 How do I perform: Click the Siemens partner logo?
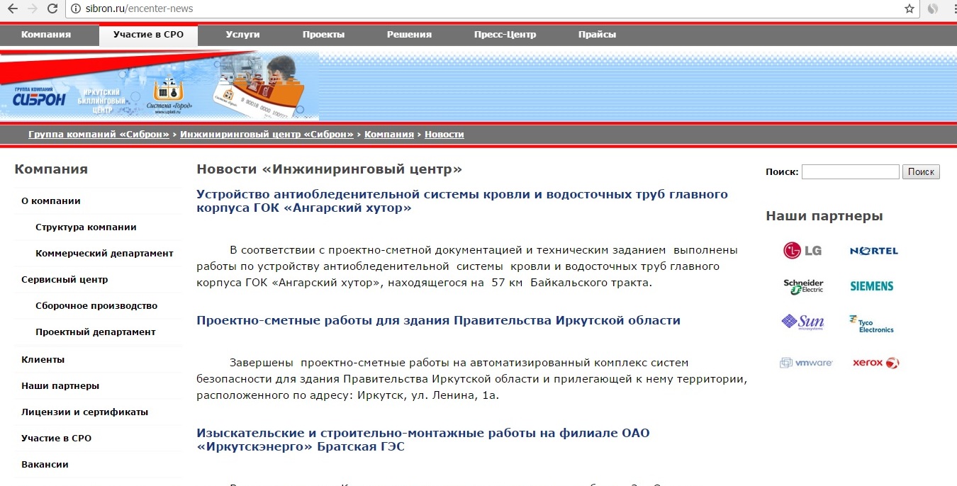click(871, 286)
